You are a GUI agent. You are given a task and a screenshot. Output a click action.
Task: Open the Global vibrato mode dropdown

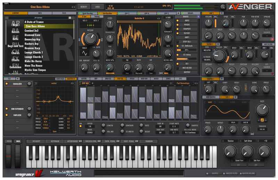[84, 48]
